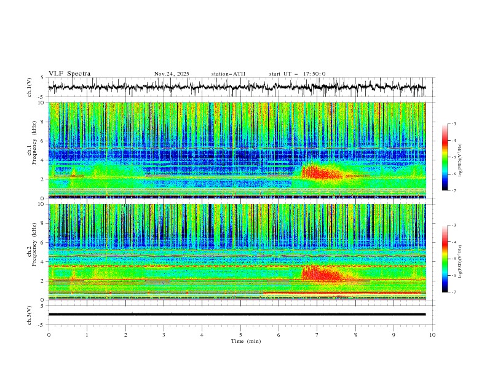Click time axis tick label '9'
Screen dimensions: 487x376
[x=394, y=335]
